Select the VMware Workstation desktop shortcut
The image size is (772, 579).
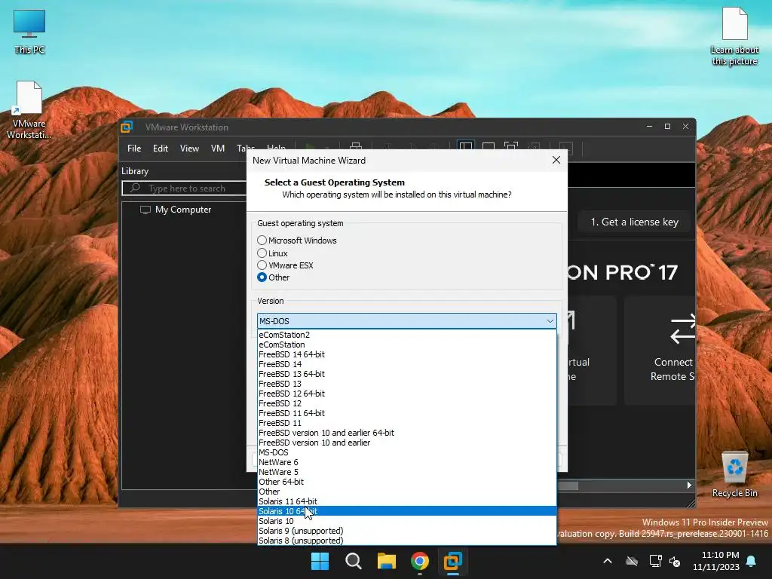(29, 110)
